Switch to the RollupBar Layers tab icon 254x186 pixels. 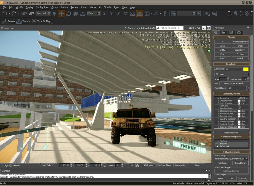239,33
